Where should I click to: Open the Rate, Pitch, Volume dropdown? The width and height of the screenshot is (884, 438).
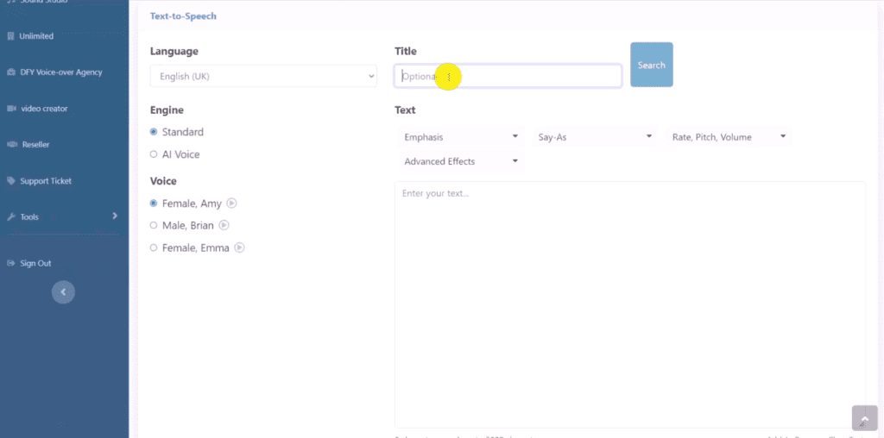pyautogui.click(x=729, y=137)
